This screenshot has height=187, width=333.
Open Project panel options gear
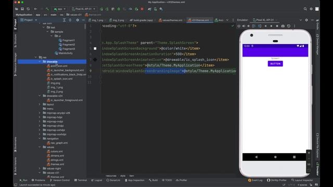[x=78, y=20]
